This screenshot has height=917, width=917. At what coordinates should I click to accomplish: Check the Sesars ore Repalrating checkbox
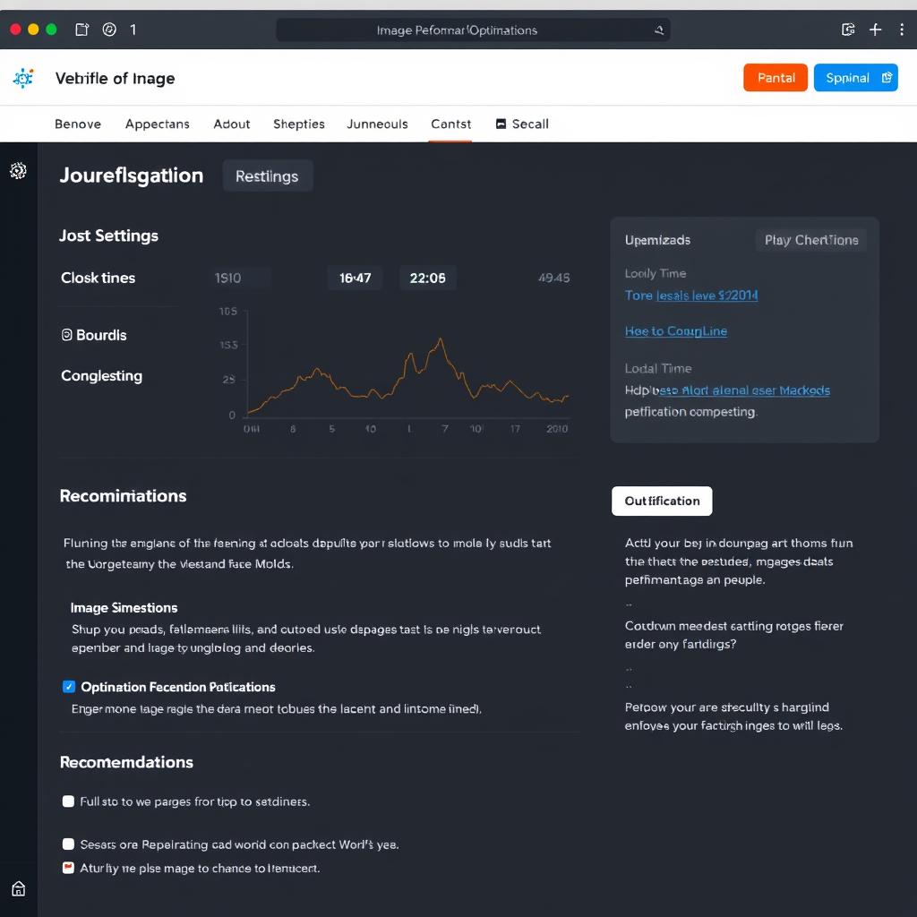click(68, 844)
